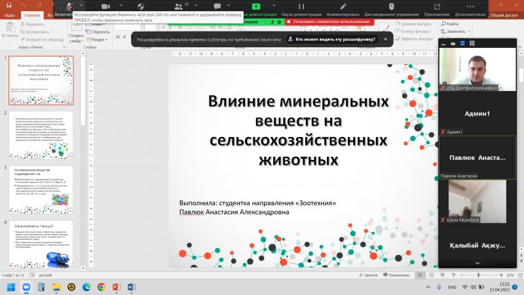The height and width of the screenshot is (295, 524).
Task: Open Заменить dropdown
Action: pos(455,31)
